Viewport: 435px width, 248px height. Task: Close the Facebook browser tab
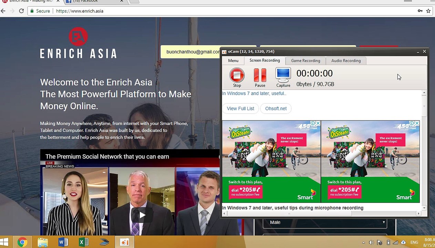point(122,1)
